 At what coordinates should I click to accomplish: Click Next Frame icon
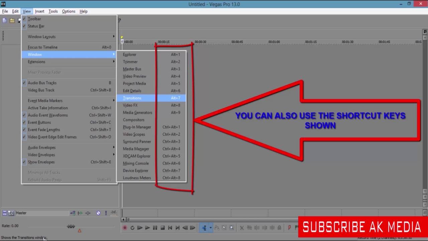click(x=193, y=228)
